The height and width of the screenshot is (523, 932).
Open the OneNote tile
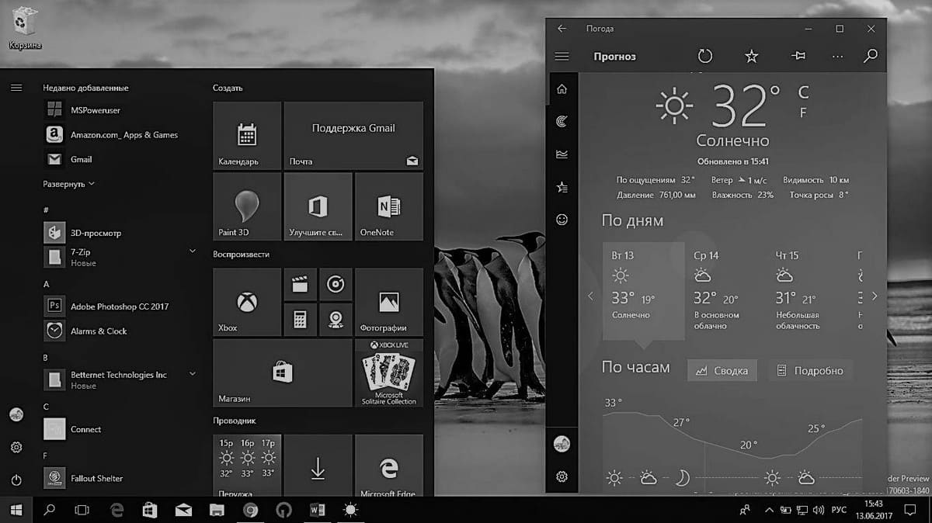tap(389, 206)
